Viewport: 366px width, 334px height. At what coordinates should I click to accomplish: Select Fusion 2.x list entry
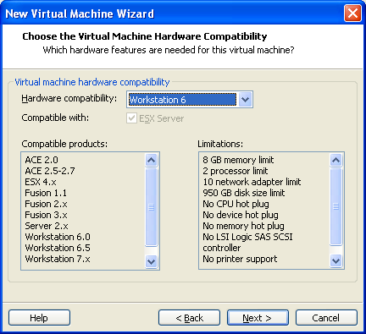point(46,204)
